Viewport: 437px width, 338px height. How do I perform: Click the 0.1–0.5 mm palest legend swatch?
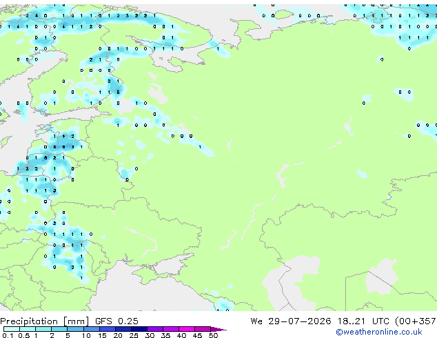pos(12,329)
